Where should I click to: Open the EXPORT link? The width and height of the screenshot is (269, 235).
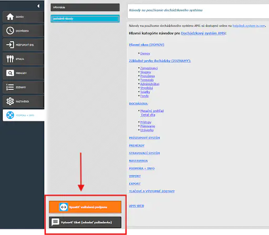[135, 183]
